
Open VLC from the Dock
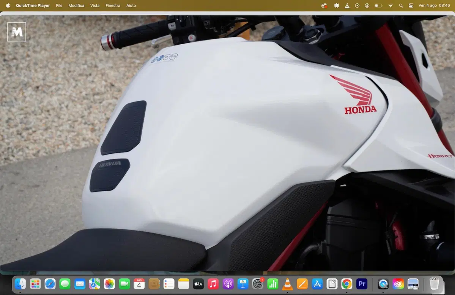(288, 284)
